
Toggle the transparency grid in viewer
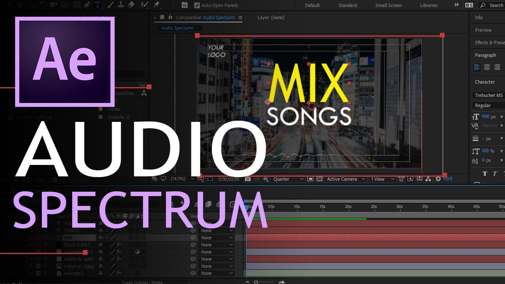pos(320,179)
